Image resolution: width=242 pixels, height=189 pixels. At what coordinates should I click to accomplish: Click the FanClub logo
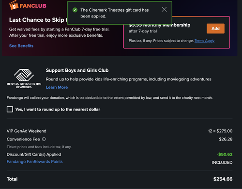tap(28, 5)
